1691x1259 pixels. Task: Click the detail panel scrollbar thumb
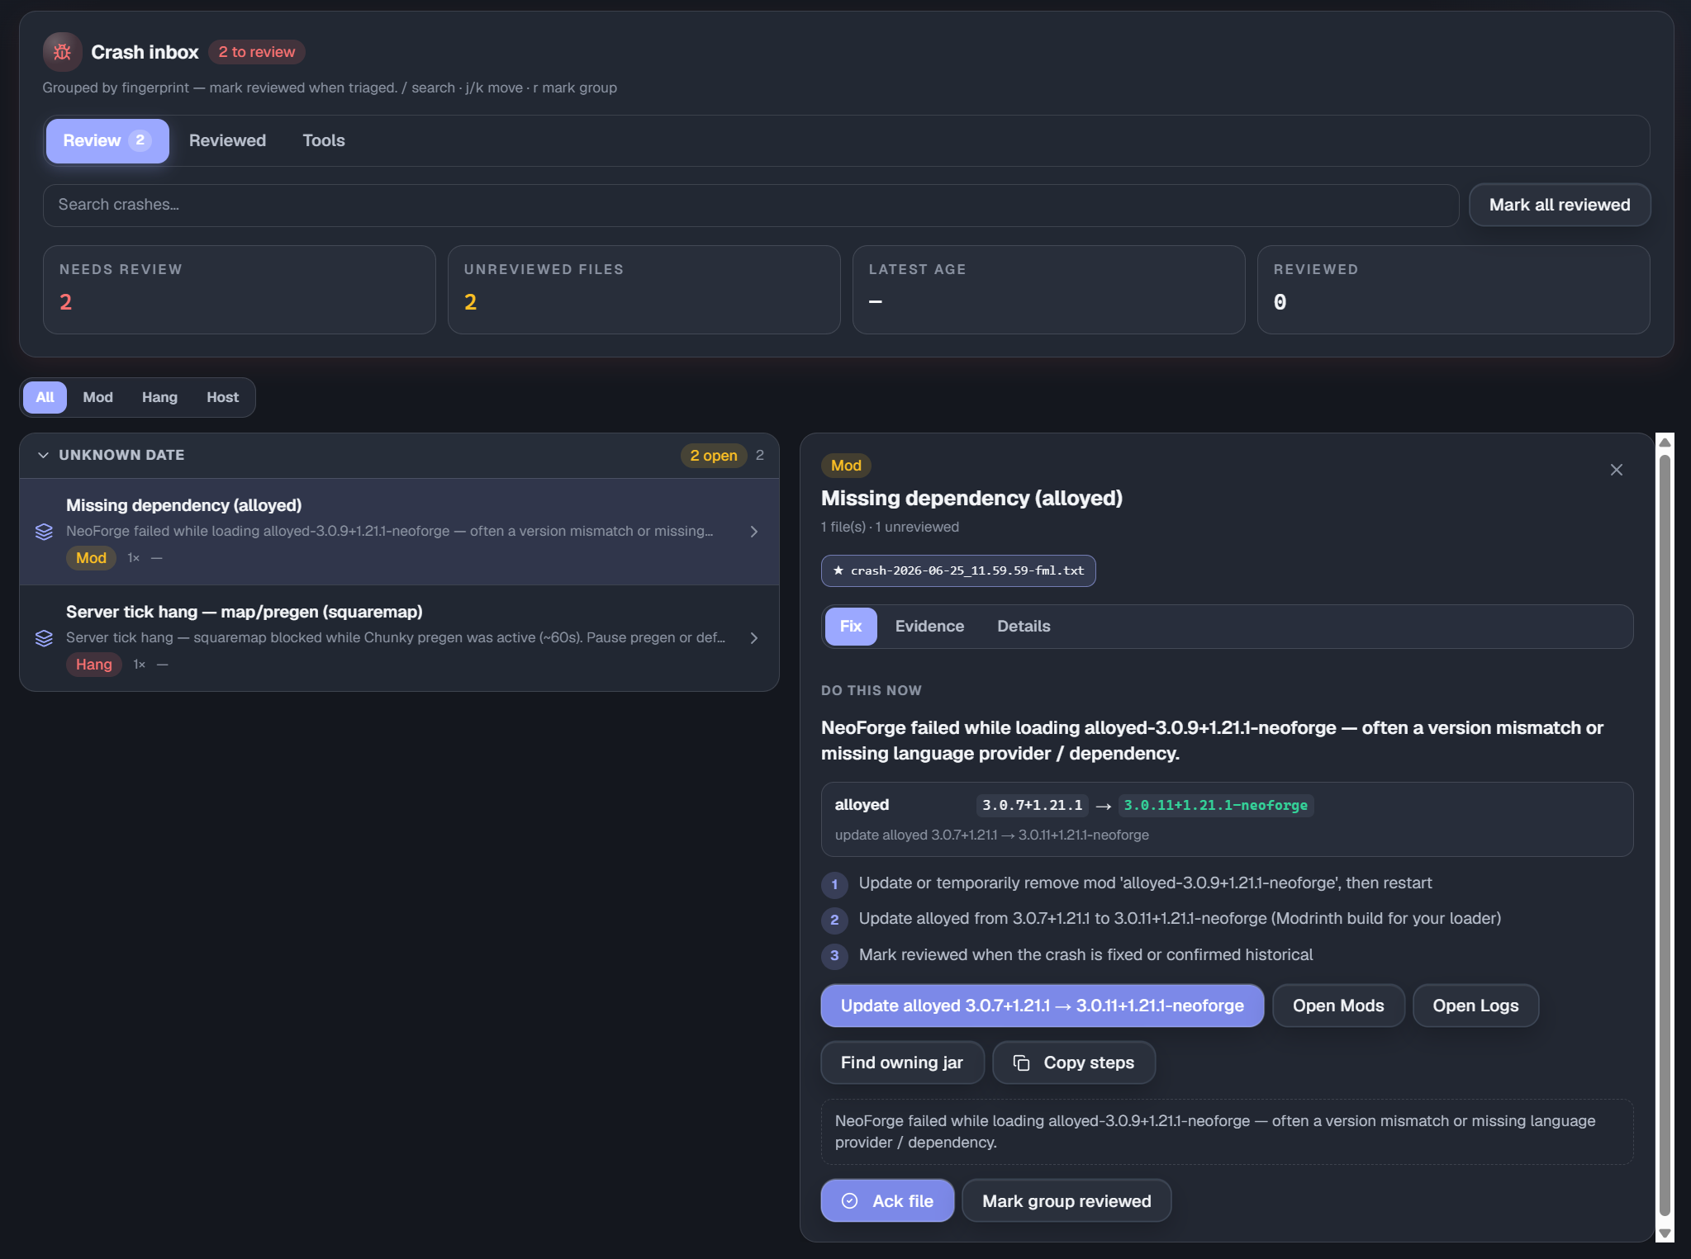point(1665,834)
